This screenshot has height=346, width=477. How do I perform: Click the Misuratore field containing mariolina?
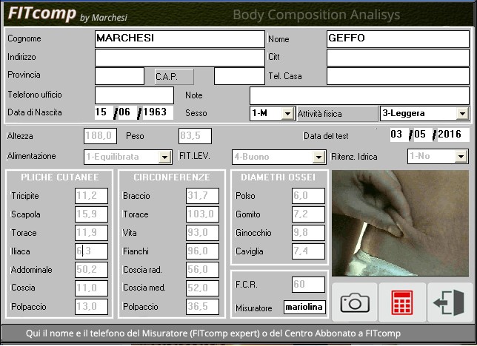pos(304,307)
